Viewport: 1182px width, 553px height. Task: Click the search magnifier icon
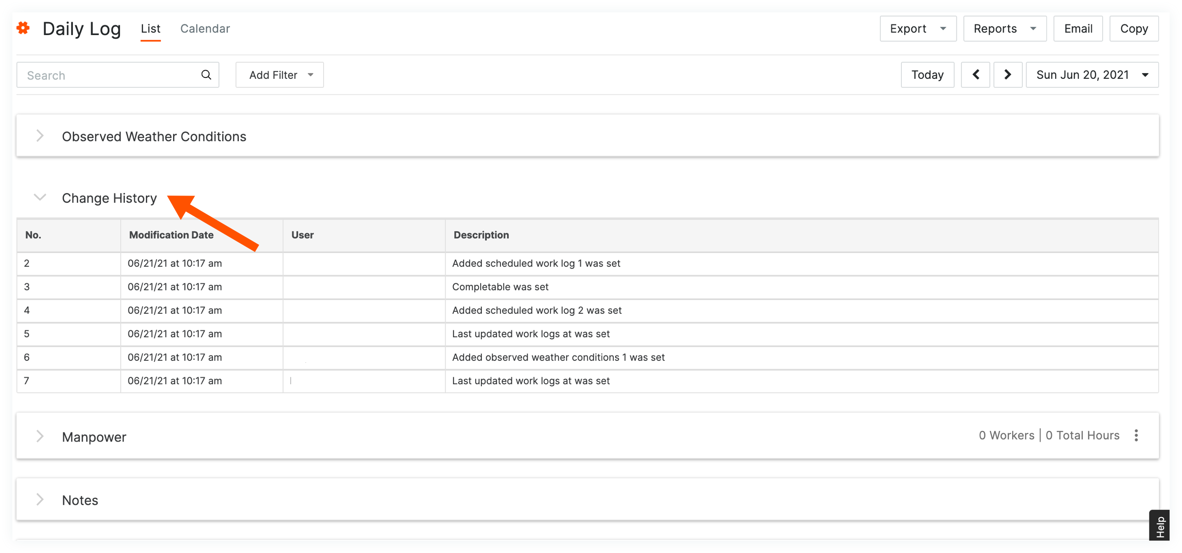pyautogui.click(x=206, y=75)
